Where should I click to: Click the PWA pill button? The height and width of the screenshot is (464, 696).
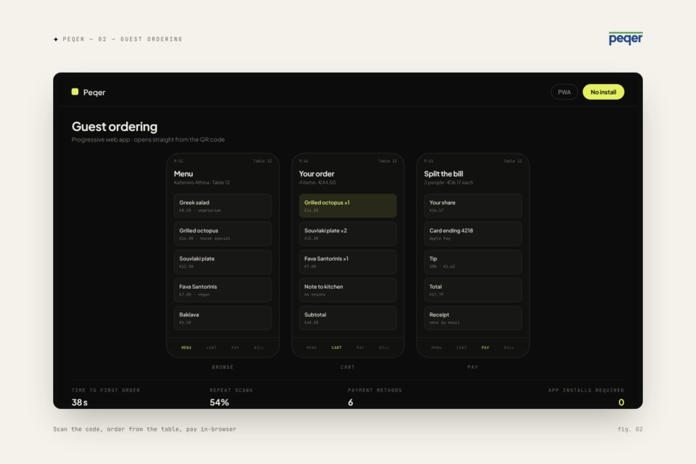tap(564, 92)
